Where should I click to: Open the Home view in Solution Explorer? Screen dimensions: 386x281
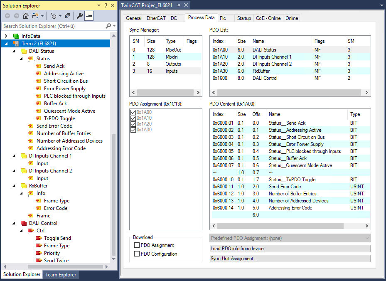click(x=25, y=15)
